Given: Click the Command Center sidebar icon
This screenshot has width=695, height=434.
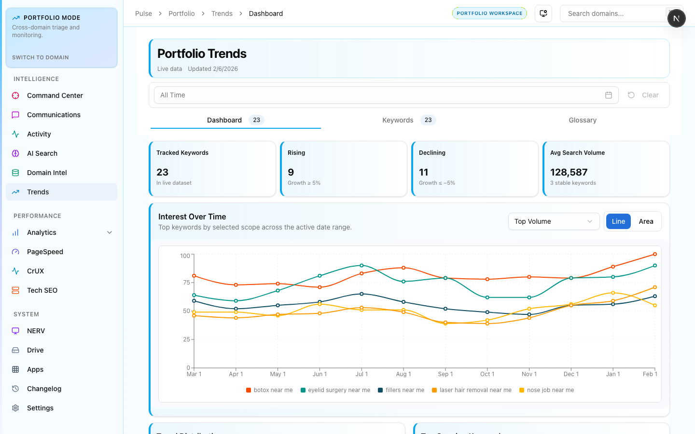Looking at the screenshot, I should coord(15,95).
